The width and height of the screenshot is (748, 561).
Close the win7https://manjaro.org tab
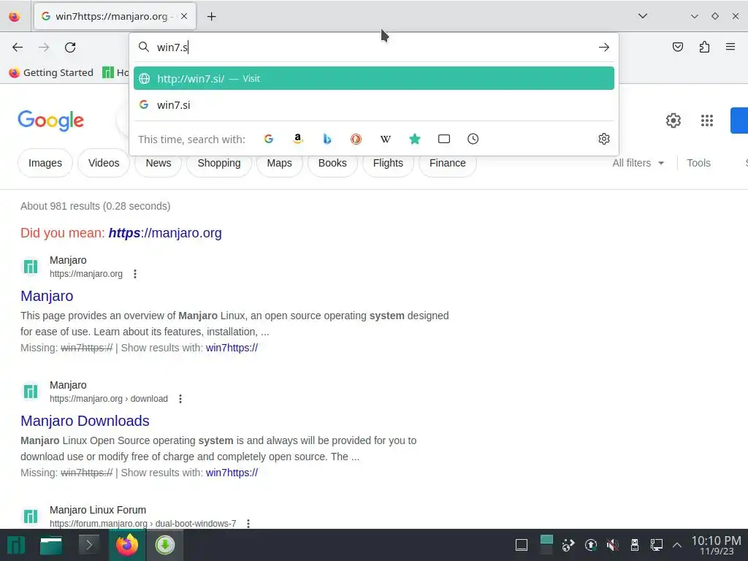(184, 16)
